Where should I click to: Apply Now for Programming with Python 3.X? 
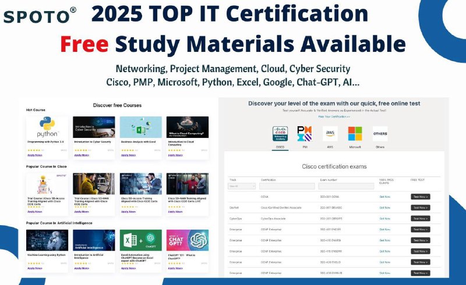coord(35,155)
